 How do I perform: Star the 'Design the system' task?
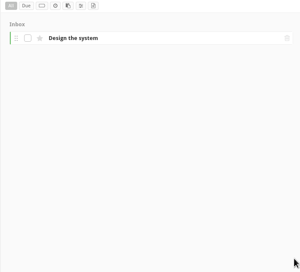pyautogui.click(x=40, y=38)
